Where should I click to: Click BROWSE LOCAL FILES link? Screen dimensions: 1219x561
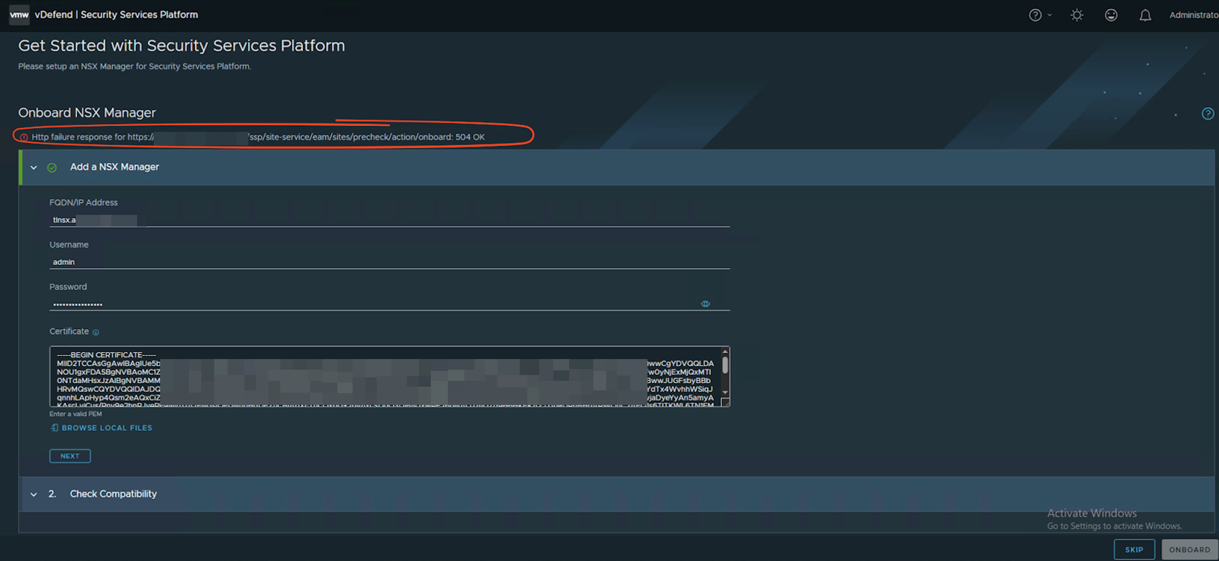[x=107, y=428]
